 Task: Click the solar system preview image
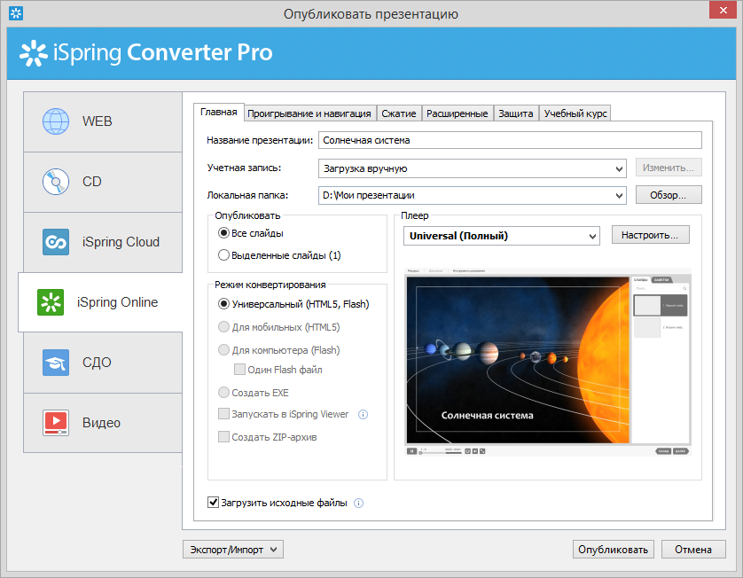tap(518, 360)
